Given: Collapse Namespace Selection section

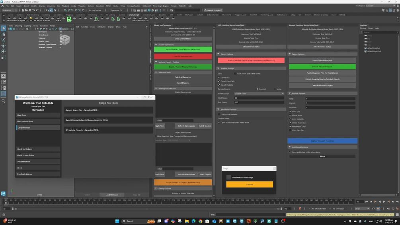Looking at the screenshot, I should [x=156, y=88].
